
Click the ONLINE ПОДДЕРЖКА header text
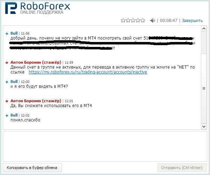[x=42, y=12]
